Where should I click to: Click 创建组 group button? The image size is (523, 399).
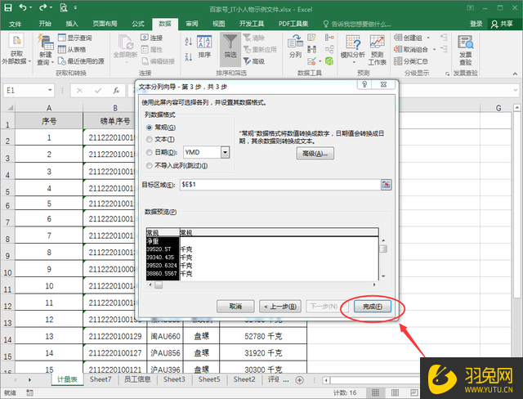[x=408, y=38]
